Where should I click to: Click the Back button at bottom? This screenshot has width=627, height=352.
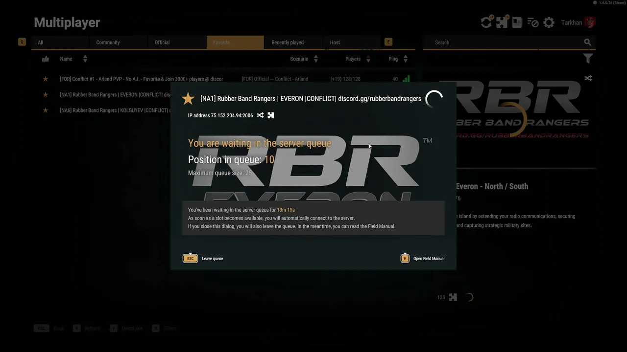pyautogui.click(x=49, y=328)
